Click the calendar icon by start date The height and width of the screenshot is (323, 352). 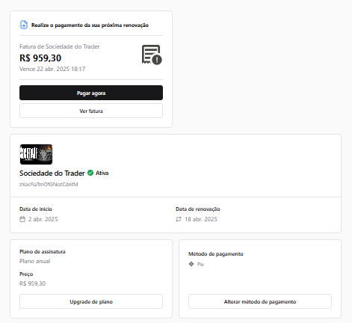22,219
